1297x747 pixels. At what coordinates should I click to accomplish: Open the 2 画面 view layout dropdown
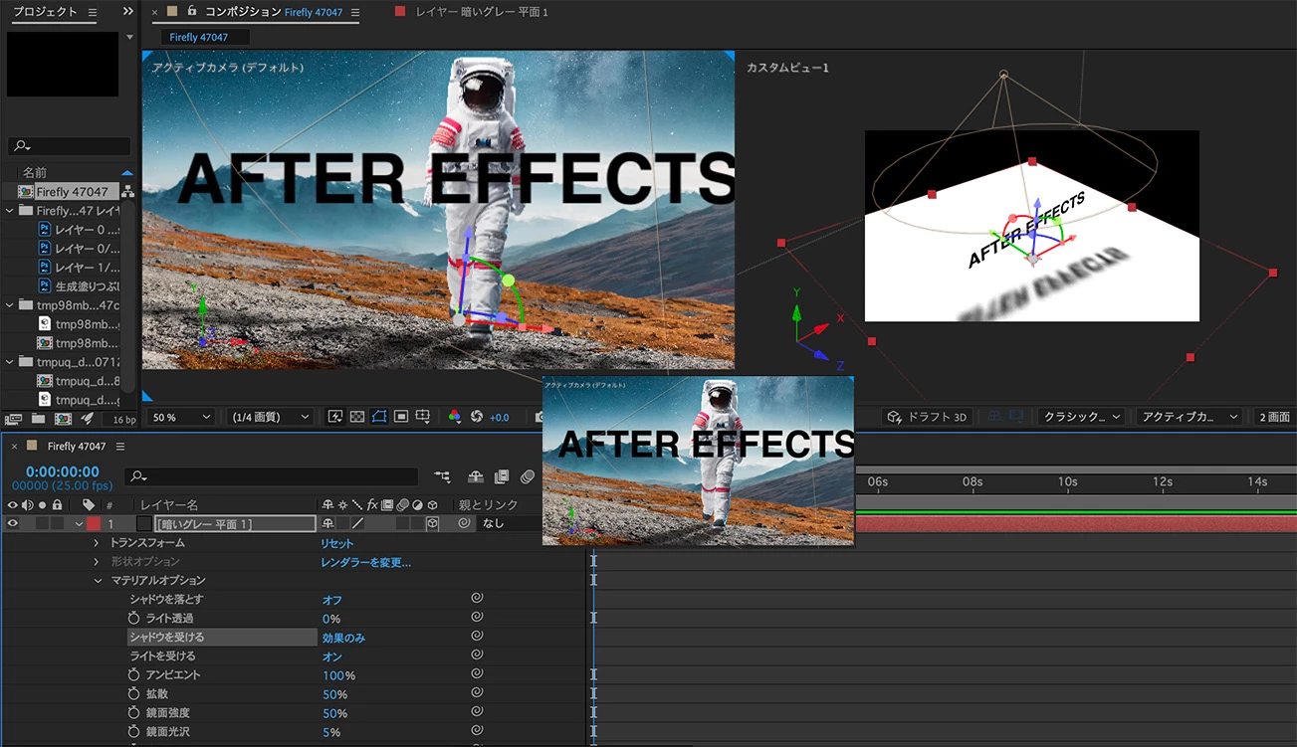tap(1274, 417)
